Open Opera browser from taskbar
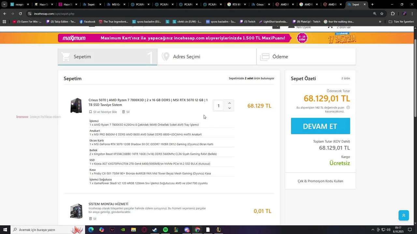 pos(144,230)
